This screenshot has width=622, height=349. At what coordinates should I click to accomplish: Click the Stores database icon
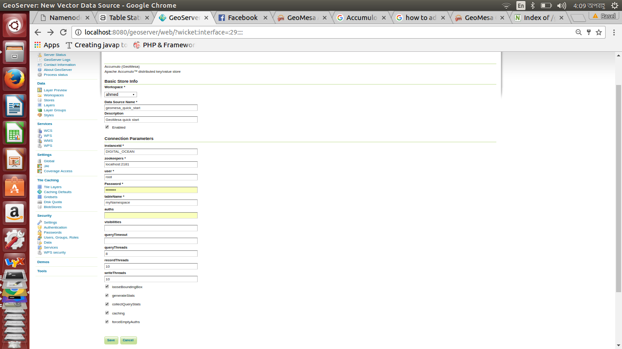click(40, 100)
